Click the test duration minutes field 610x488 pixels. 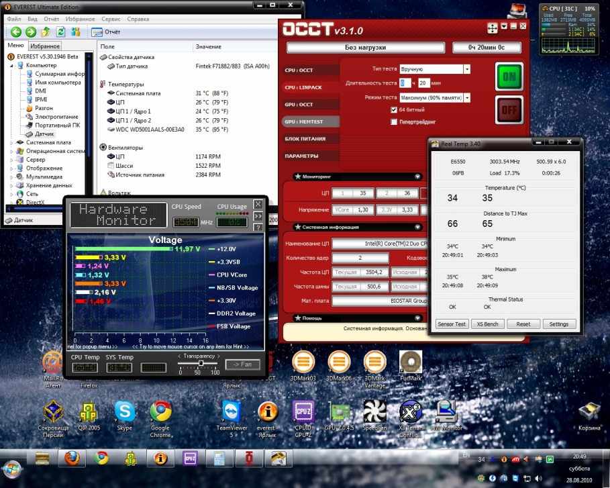[x=423, y=83]
